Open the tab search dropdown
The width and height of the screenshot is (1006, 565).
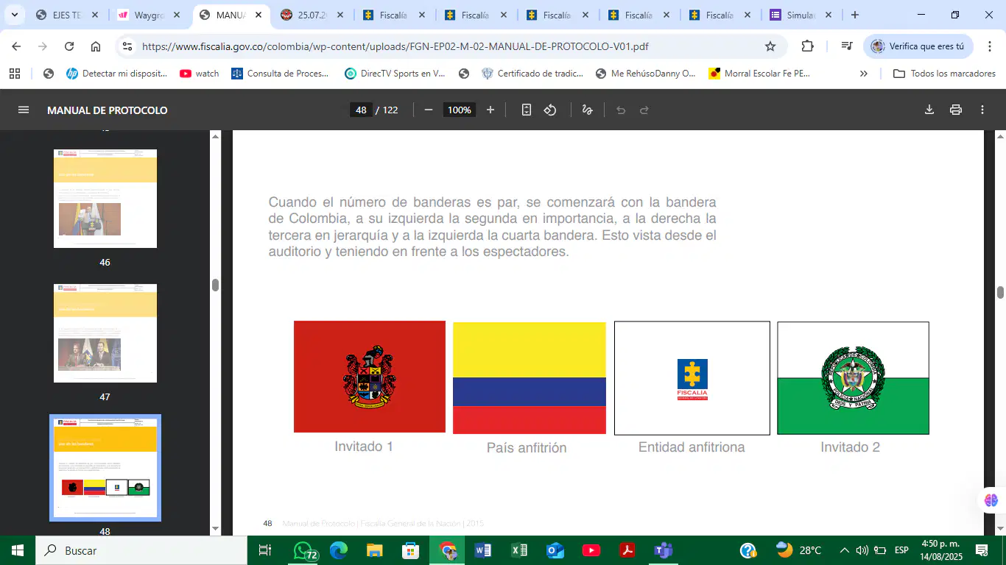[x=14, y=15]
